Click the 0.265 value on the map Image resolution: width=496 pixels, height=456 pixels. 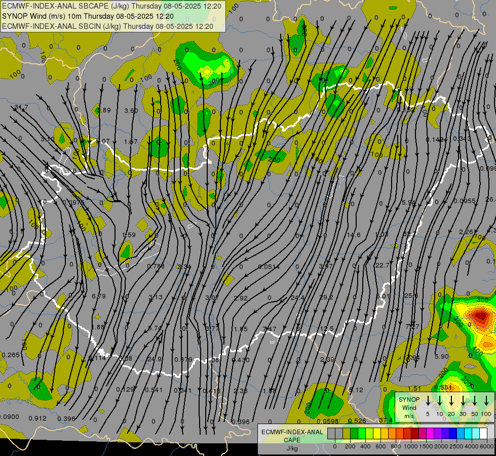click(11, 355)
